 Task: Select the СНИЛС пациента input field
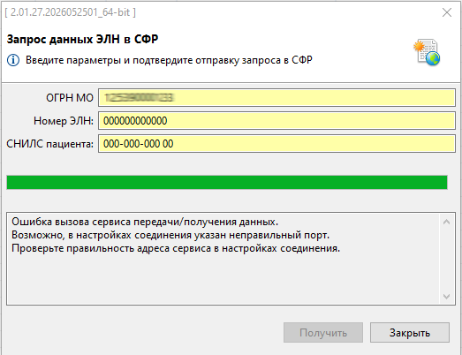276,144
